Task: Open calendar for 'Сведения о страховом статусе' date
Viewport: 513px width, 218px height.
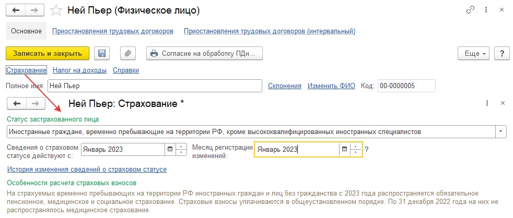Action: (170, 149)
